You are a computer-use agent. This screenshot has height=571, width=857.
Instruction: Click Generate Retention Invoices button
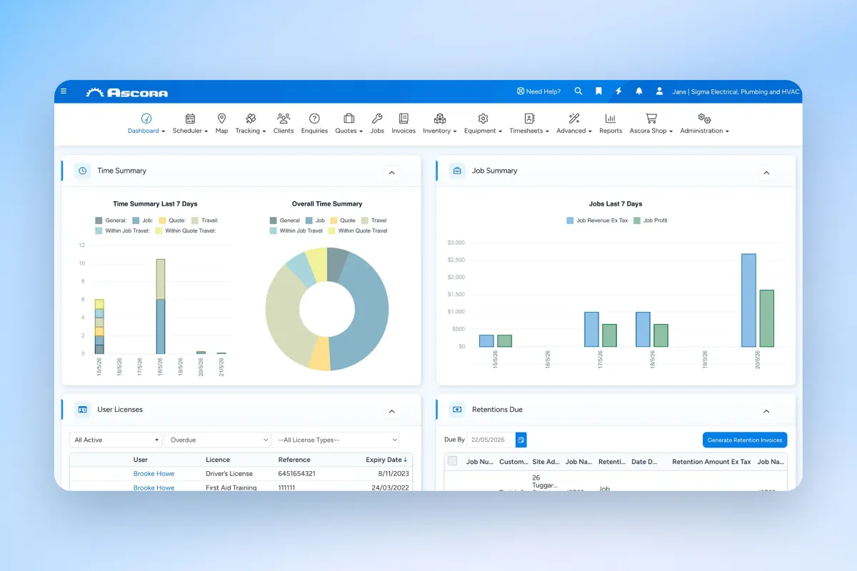[745, 440]
